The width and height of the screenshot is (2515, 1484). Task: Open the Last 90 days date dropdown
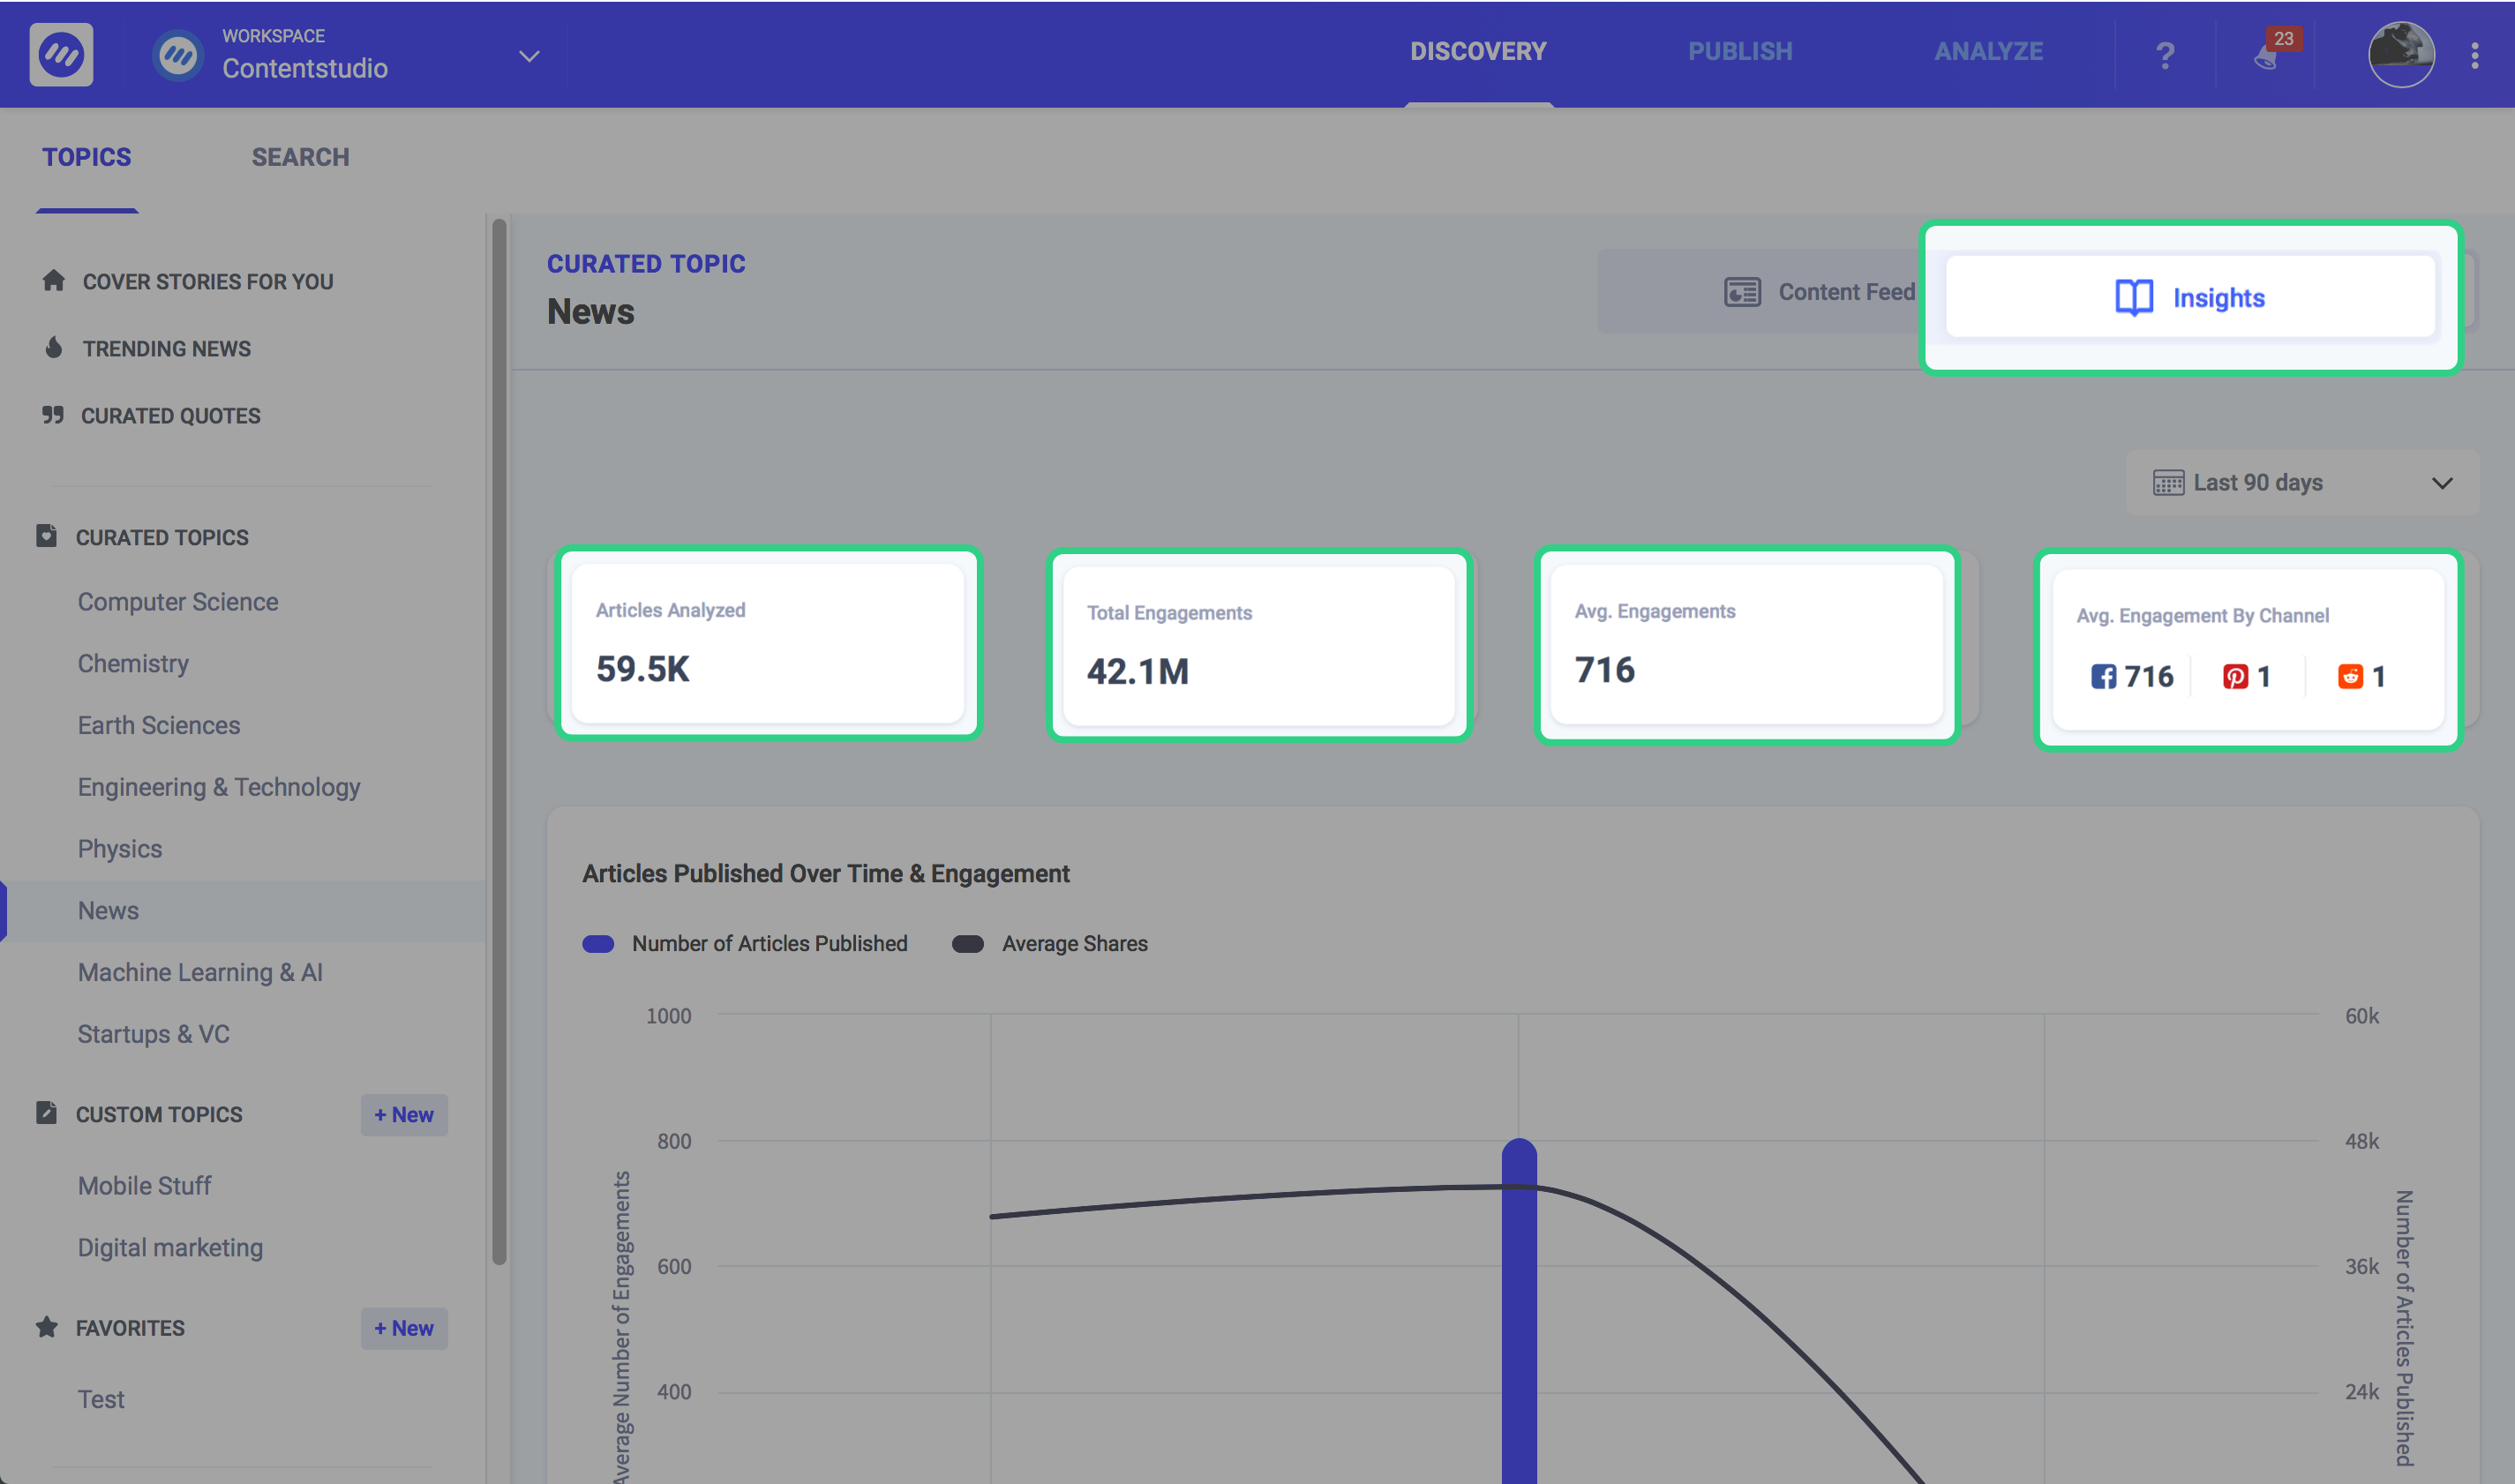coord(2303,483)
